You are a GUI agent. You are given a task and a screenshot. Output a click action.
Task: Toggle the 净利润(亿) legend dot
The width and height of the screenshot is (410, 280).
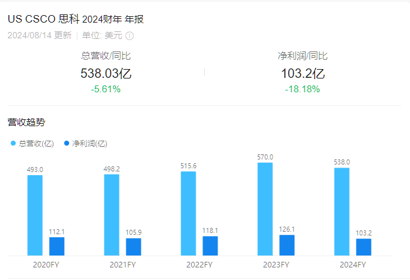click(x=67, y=143)
